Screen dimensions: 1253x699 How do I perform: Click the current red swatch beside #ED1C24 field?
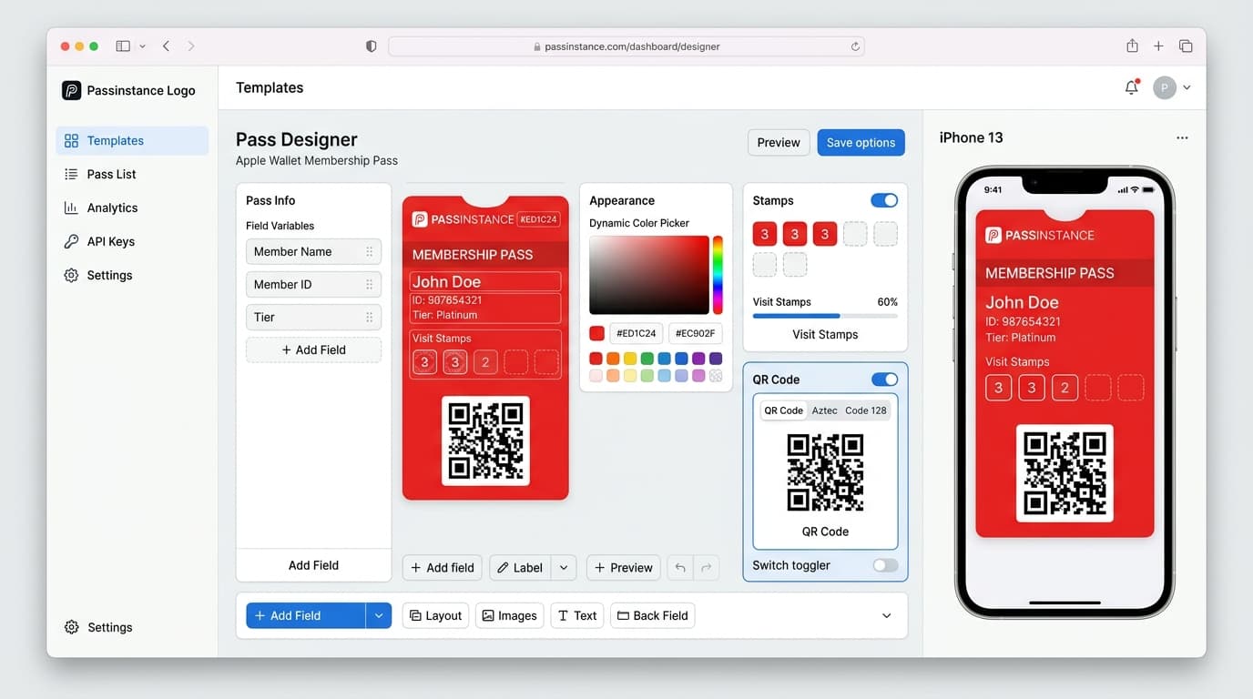point(596,333)
